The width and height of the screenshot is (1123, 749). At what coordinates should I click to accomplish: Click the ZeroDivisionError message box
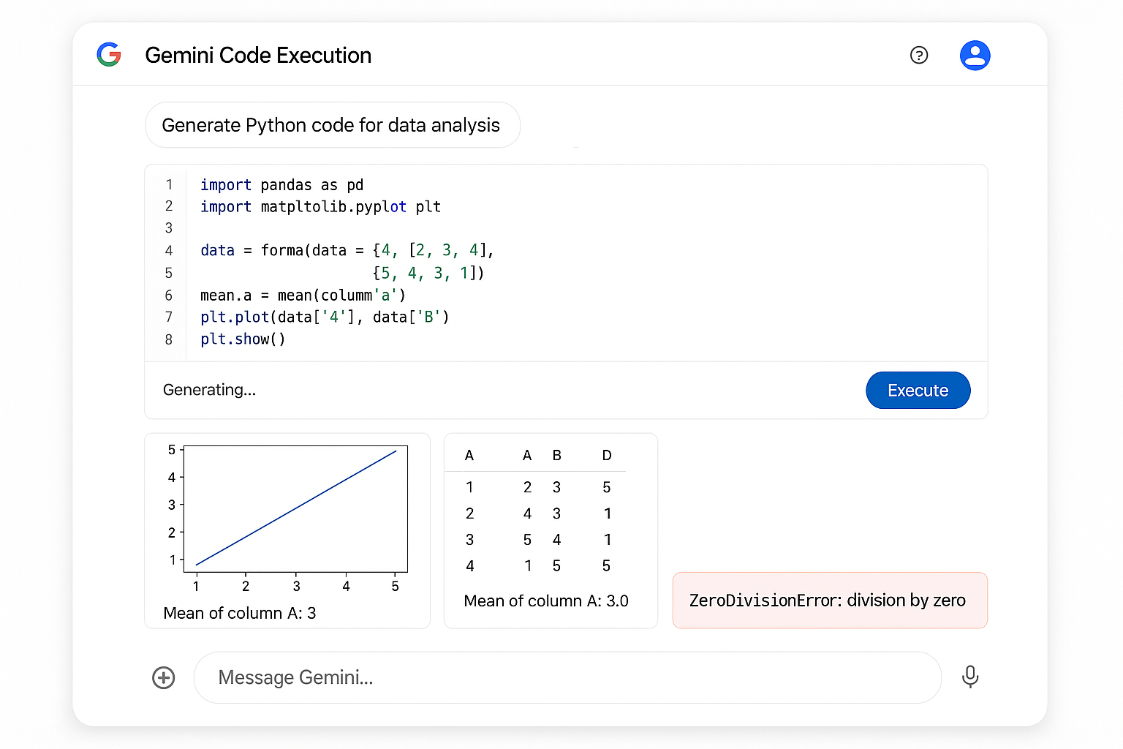830,601
